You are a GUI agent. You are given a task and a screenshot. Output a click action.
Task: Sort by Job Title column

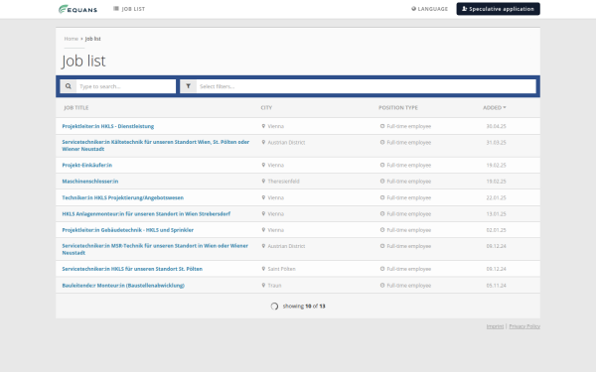[x=76, y=108]
